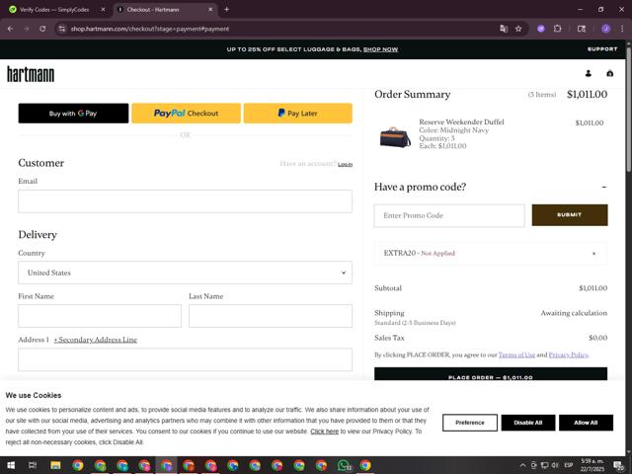Click the address bar URL

150,29
